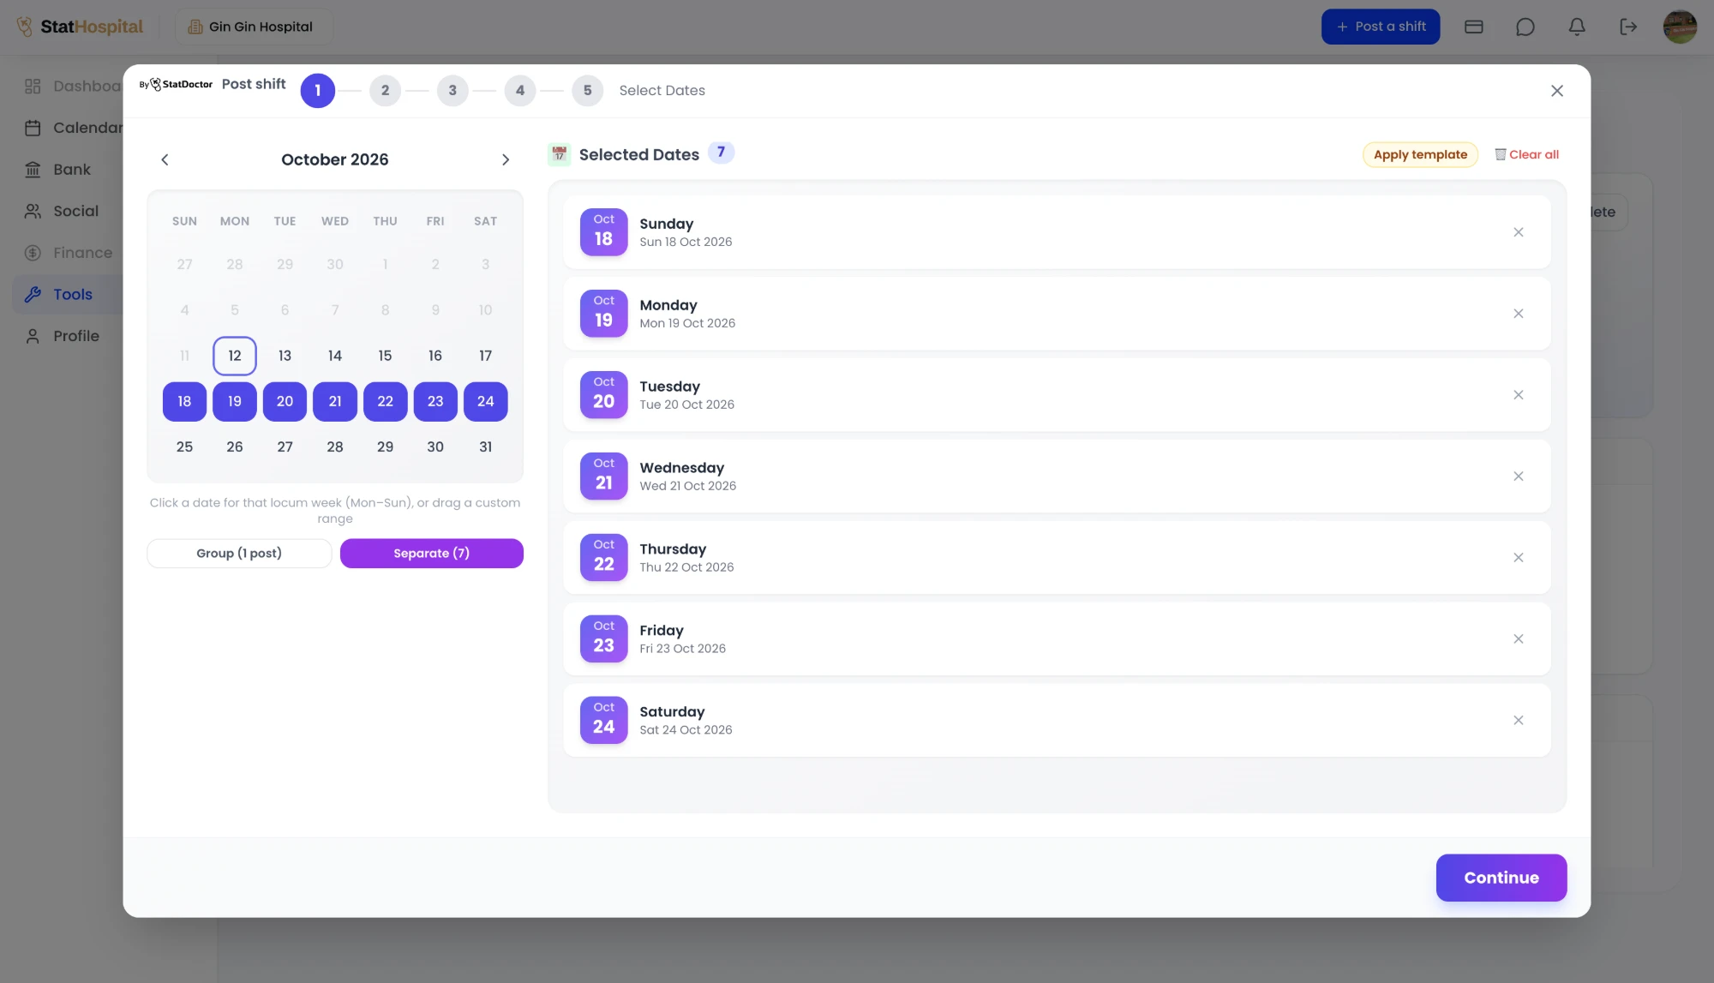Jump to step 5 of Post shift
The width and height of the screenshot is (1714, 983).
click(x=587, y=91)
